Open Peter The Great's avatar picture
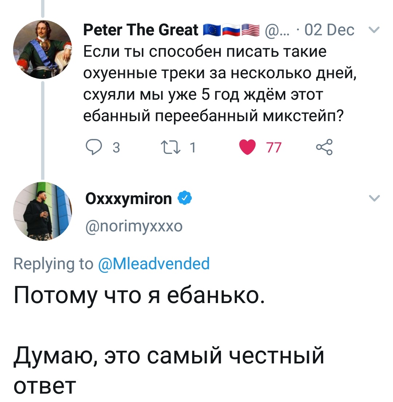The image size is (393, 402). point(43,49)
